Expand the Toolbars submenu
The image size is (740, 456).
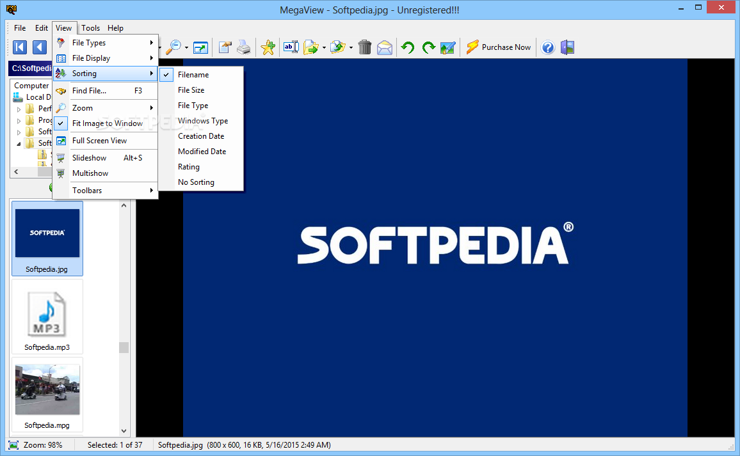[105, 191]
